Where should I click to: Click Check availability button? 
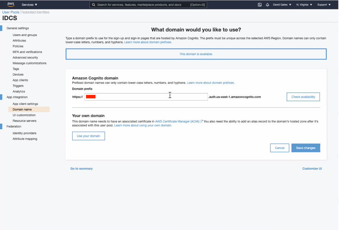[x=303, y=97]
